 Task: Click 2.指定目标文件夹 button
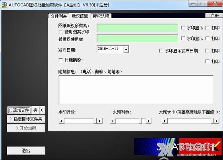(26, 119)
